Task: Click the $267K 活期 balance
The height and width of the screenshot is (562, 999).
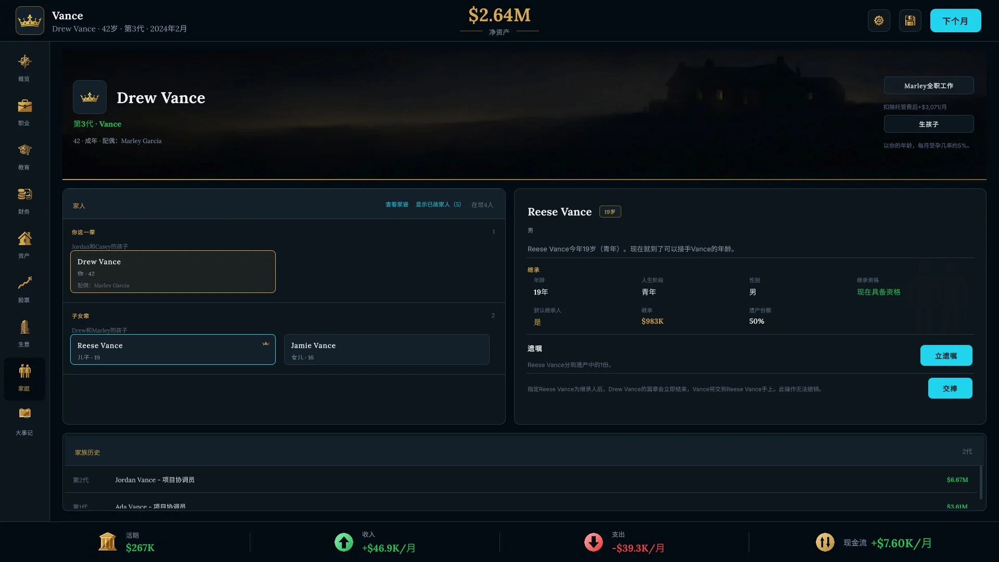Action: [x=140, y=548]
